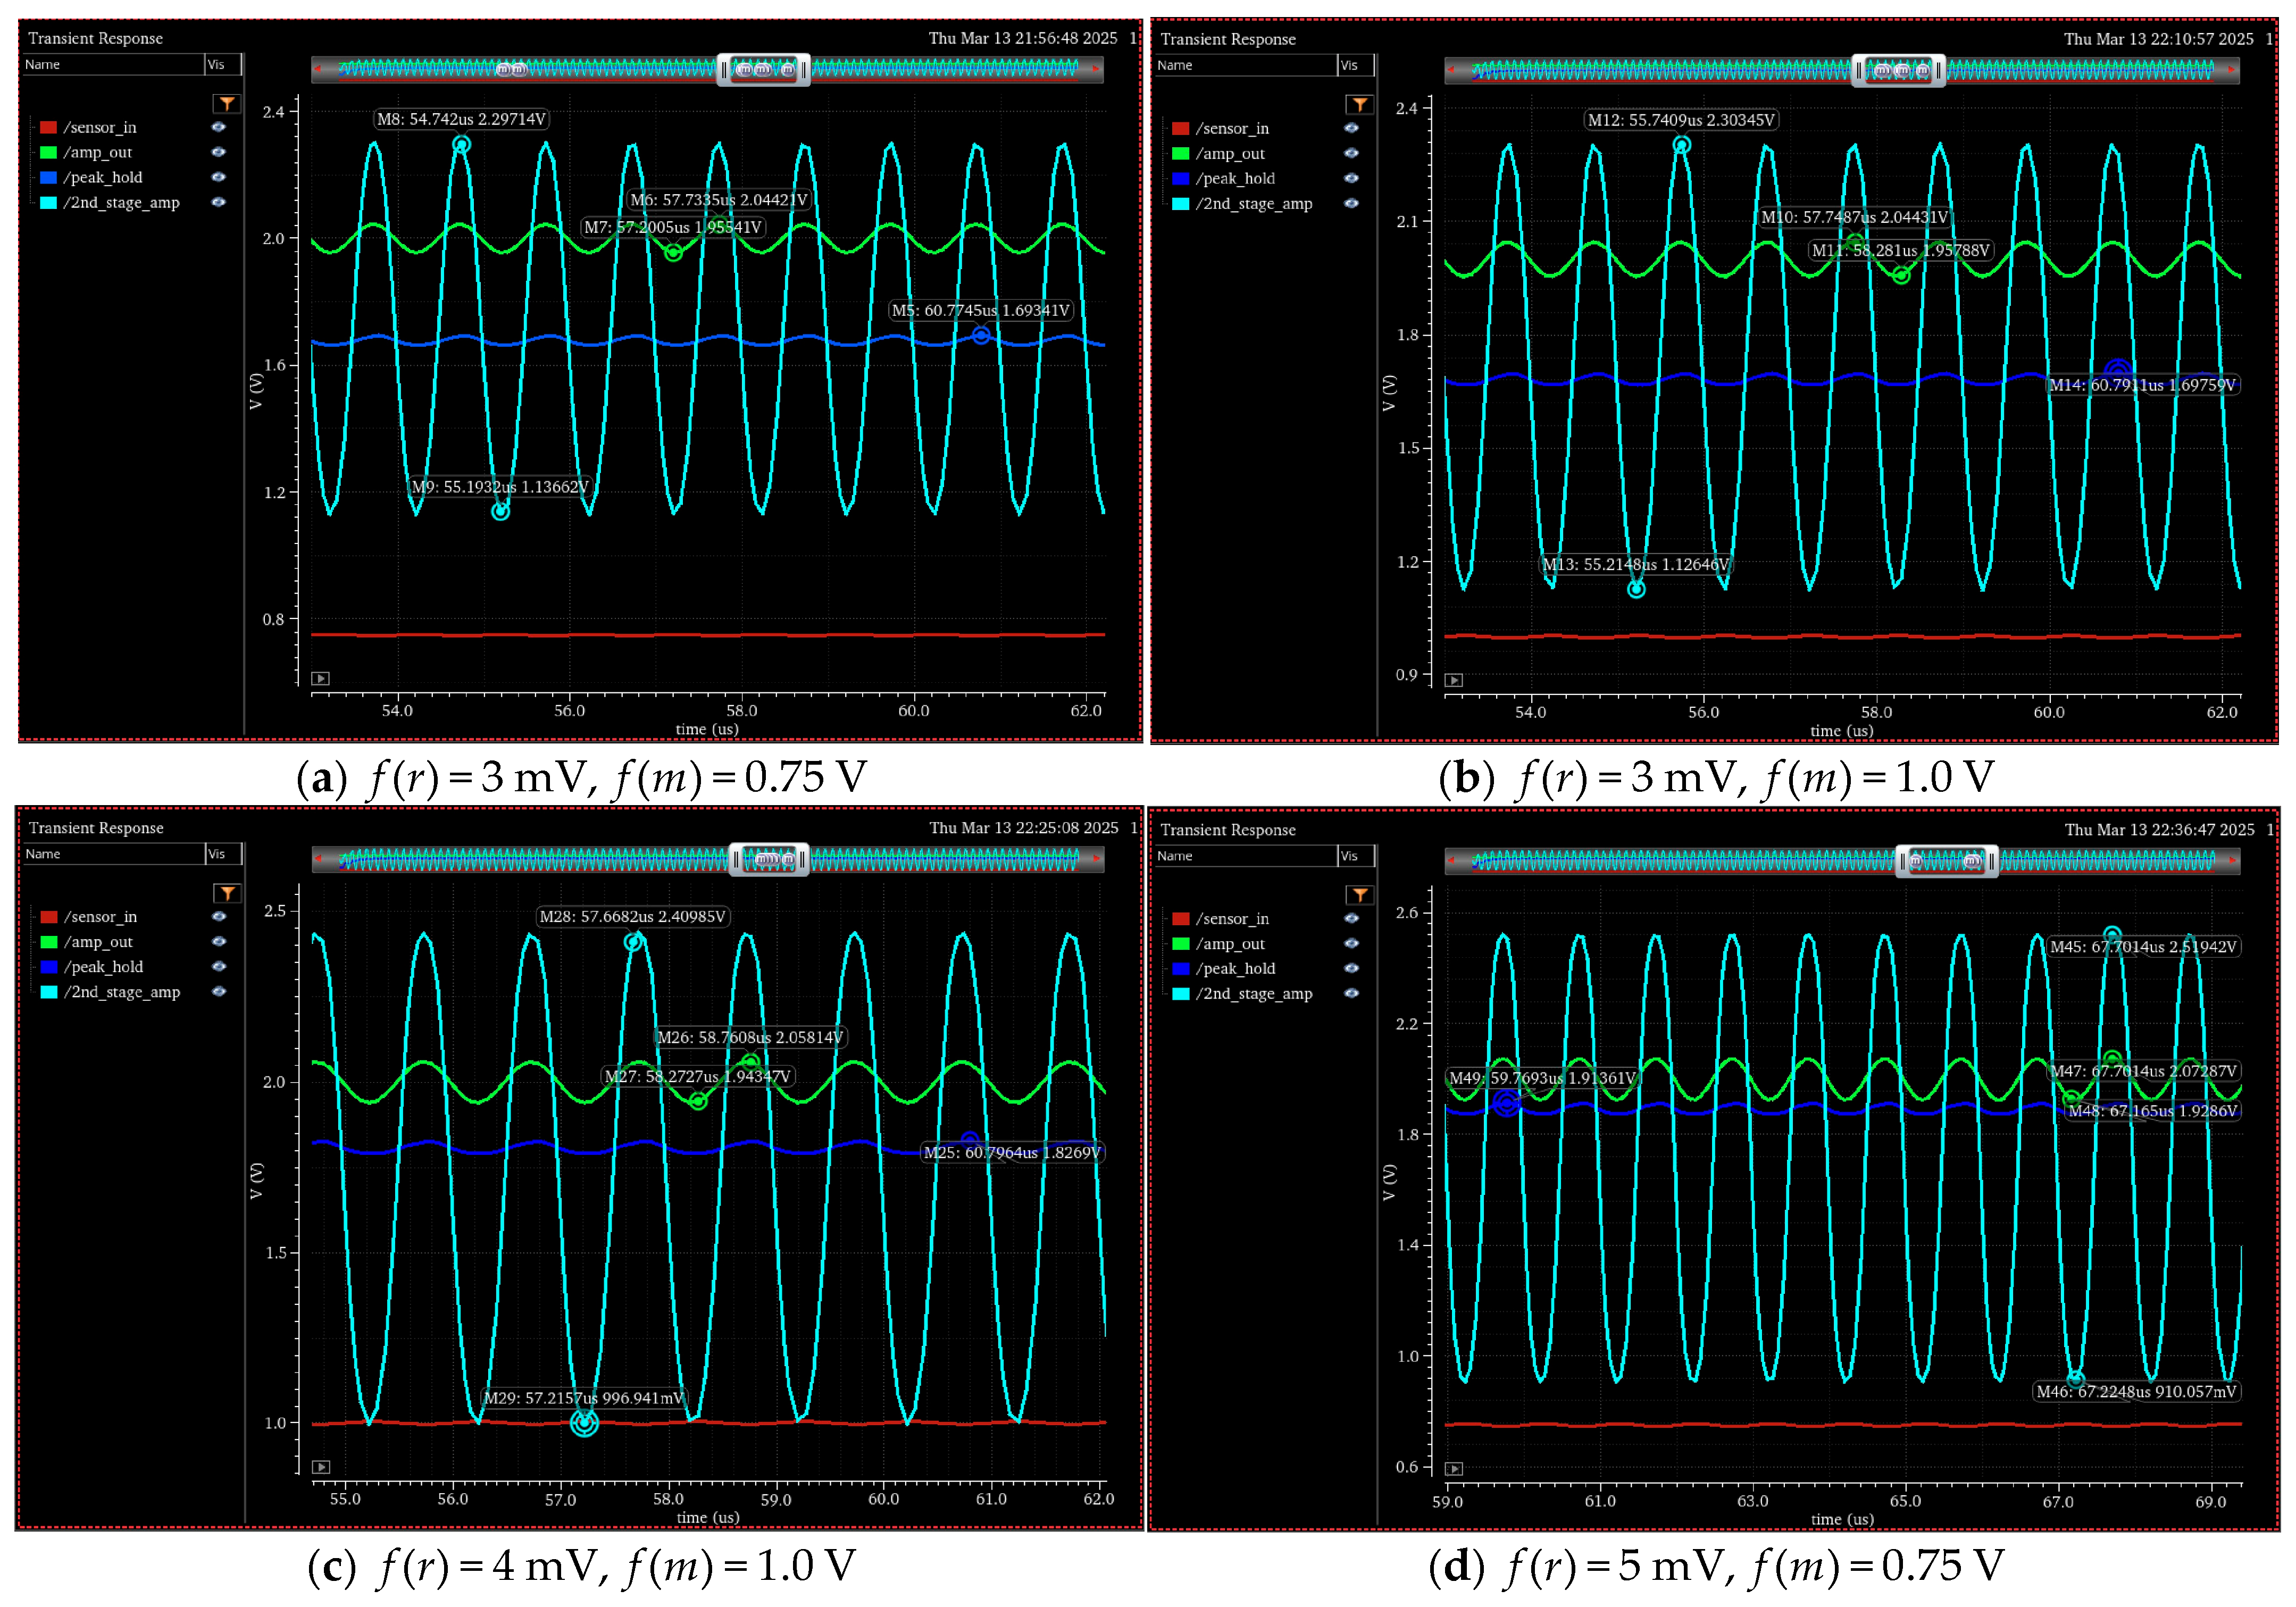Screen dimensions: 2296x1607
Task: Click play-arrow icon at bottom of plot (b)
Action: coord(1454,680)
